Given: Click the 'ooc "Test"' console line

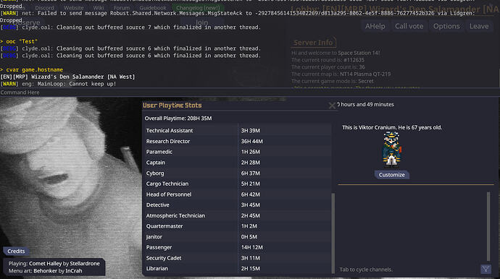Looking at the screenshot, I should pos(19,41).
